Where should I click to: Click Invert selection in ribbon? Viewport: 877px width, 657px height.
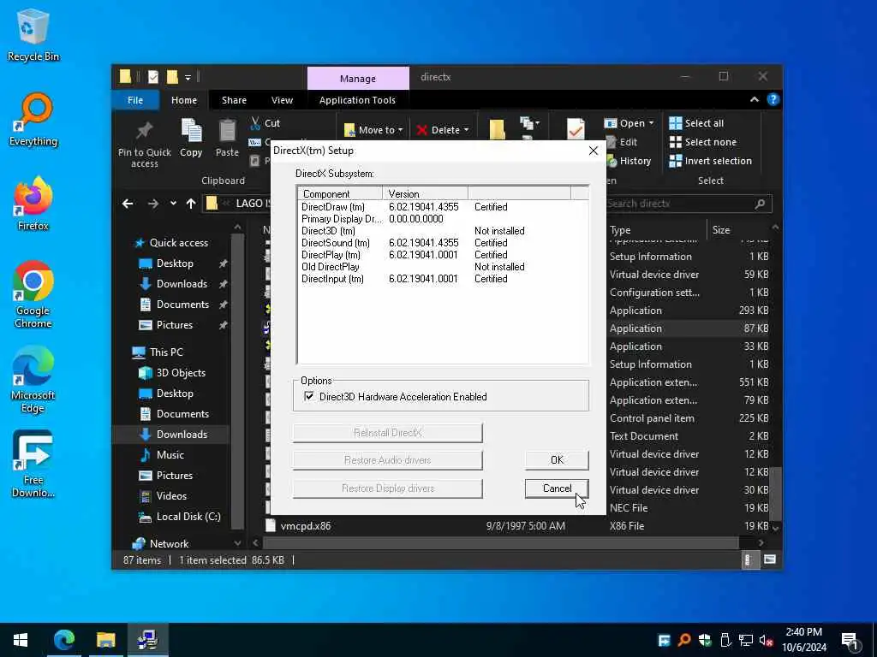(710, 161)
